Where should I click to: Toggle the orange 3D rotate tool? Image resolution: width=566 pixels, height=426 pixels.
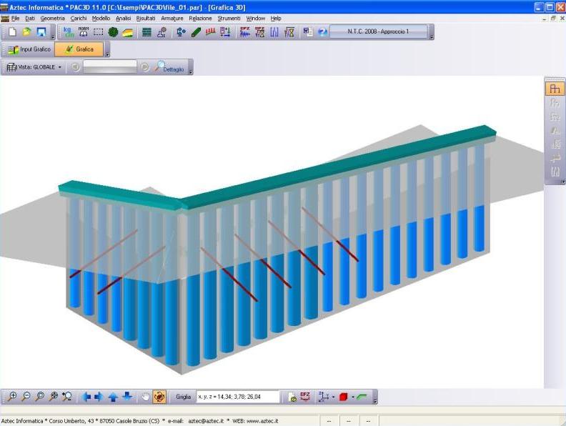159,397
